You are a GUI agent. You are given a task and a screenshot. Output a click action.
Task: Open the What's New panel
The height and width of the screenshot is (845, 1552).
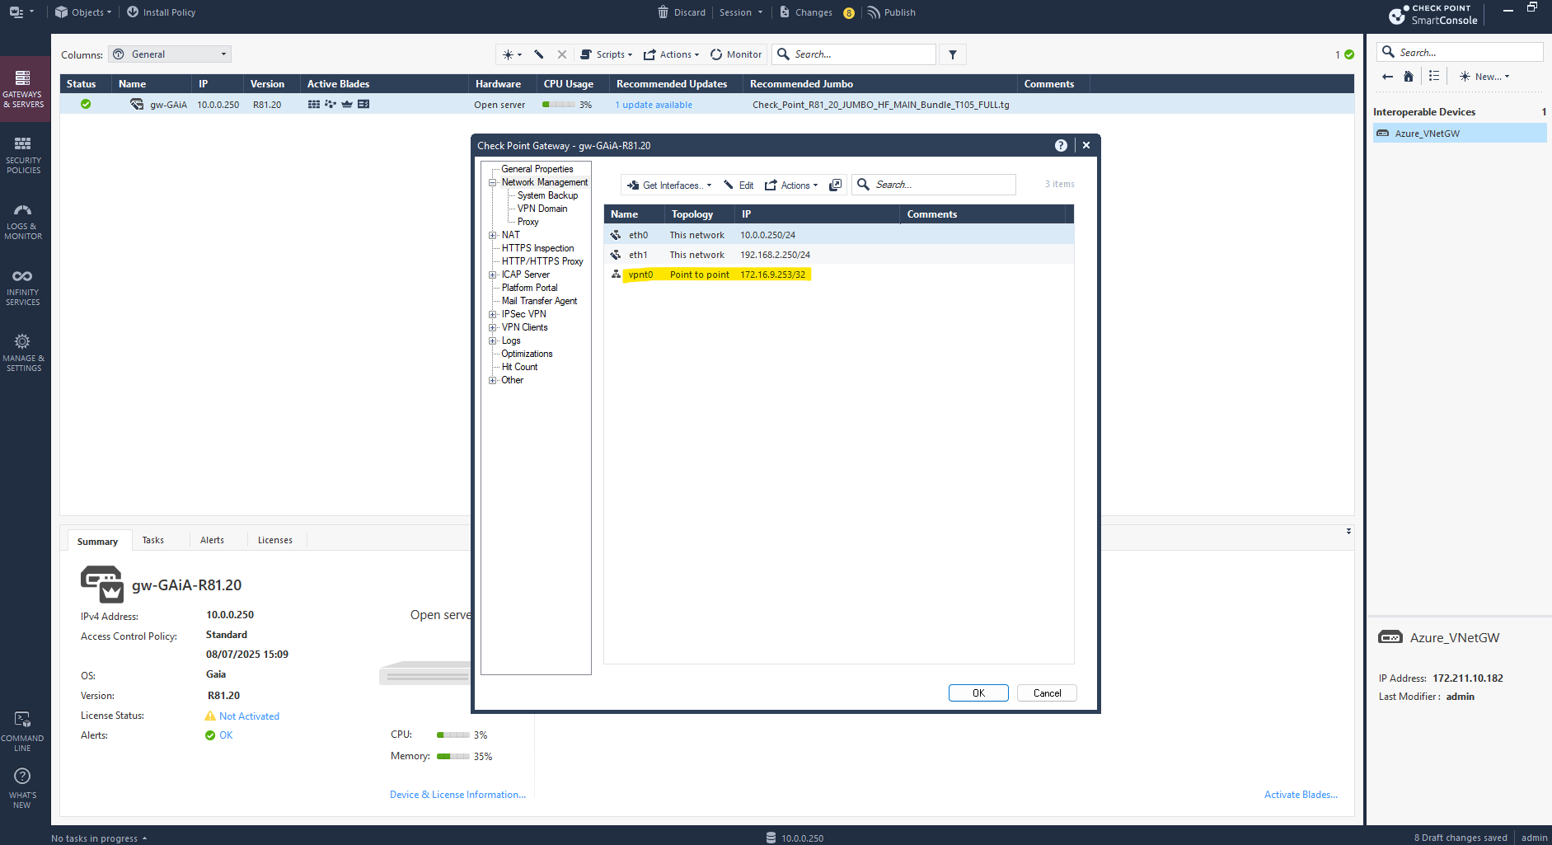(x=23, y=788)
